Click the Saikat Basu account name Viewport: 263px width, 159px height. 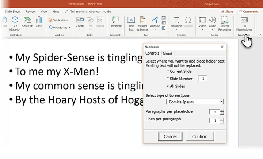212,4
